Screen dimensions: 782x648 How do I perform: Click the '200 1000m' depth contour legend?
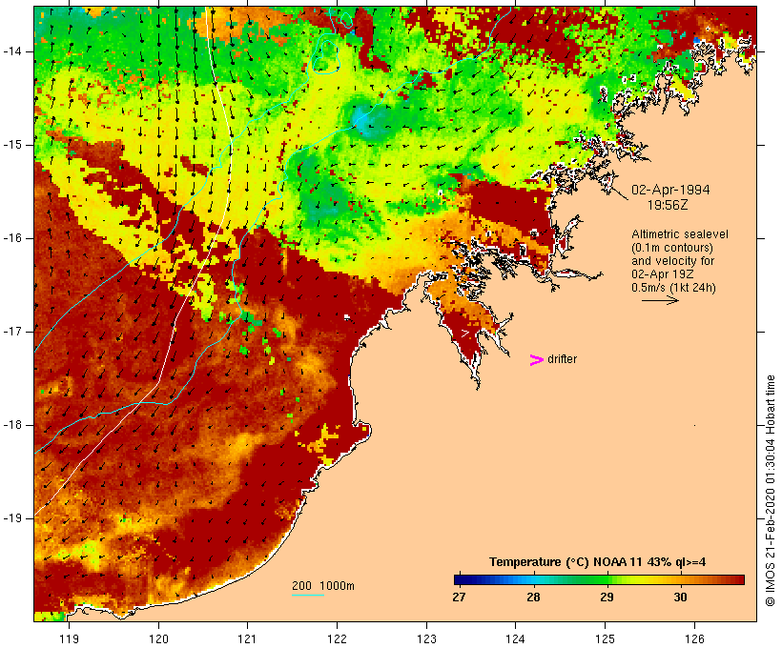pos(323,586)
